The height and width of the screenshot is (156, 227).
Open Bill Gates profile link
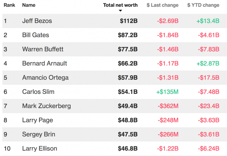pyautogui.click(x=36, y=35)
